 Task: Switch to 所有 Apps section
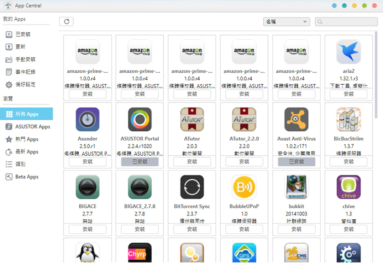(26, 114)
